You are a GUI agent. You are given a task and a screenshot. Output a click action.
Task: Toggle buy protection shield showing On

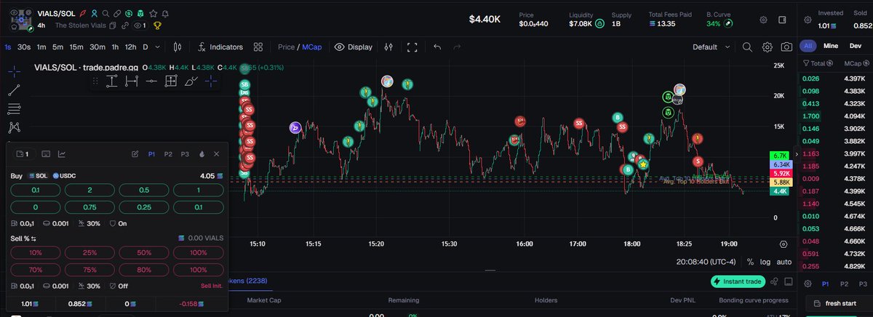pyautogui.click(x=118, y=223)
